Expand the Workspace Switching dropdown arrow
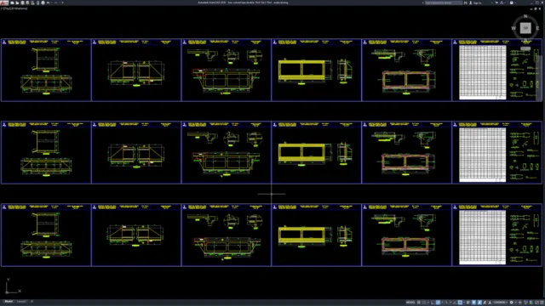 pyautogui.click(x=515, y=303)
